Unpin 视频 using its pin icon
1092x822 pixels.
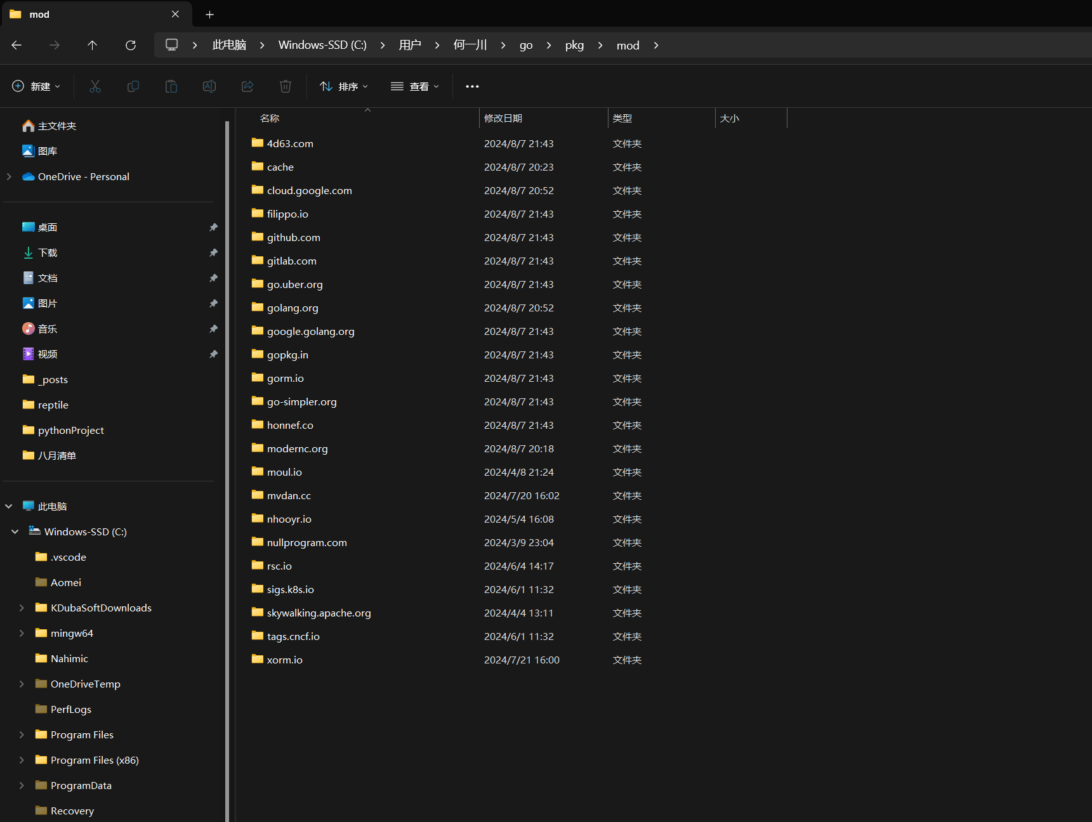pyautogui.click(x=213, y=354)
